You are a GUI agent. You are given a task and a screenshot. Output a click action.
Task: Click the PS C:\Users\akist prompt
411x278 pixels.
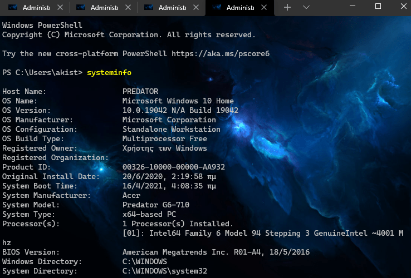click(x=42, y=73)
